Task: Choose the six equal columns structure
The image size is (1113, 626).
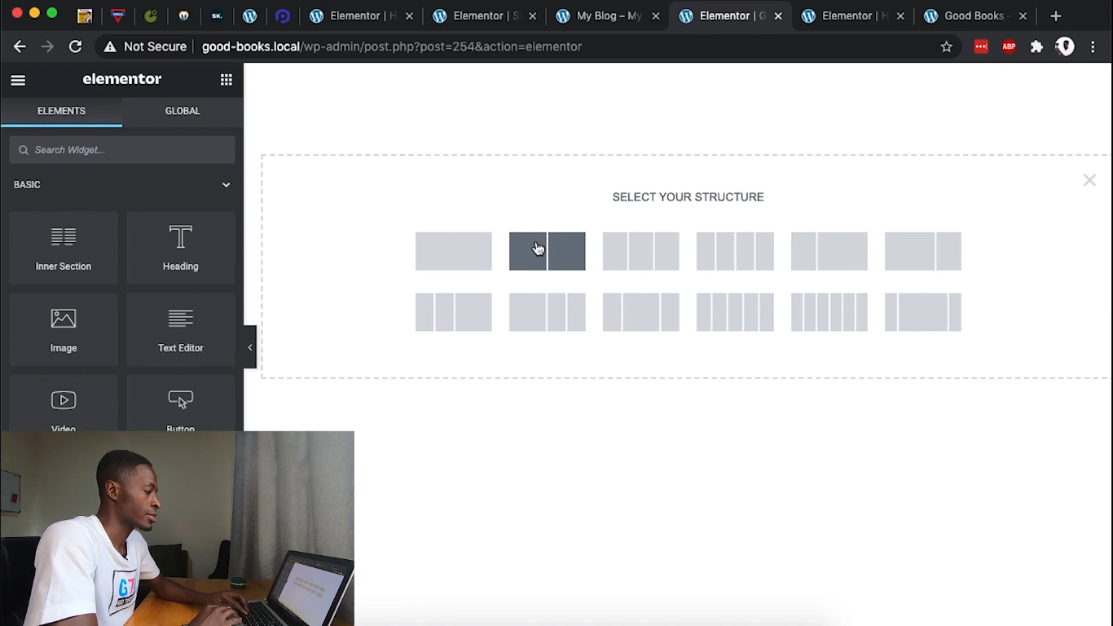Action: coord(829,312)
